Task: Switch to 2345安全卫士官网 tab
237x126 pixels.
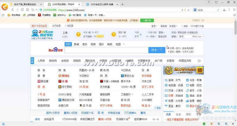Action: coord(102,4)
